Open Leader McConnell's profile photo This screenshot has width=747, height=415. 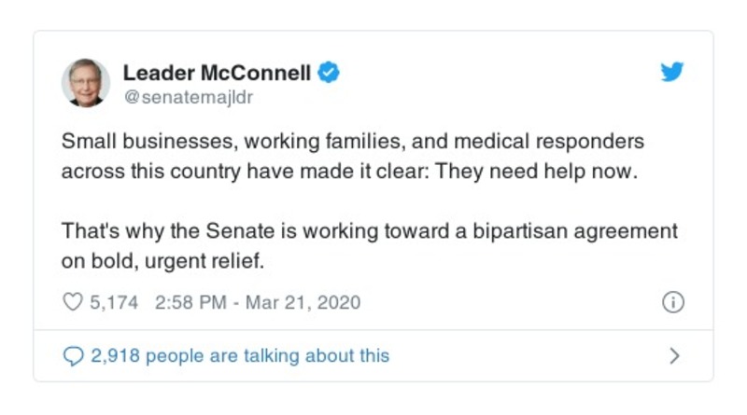tap(86, 82)
